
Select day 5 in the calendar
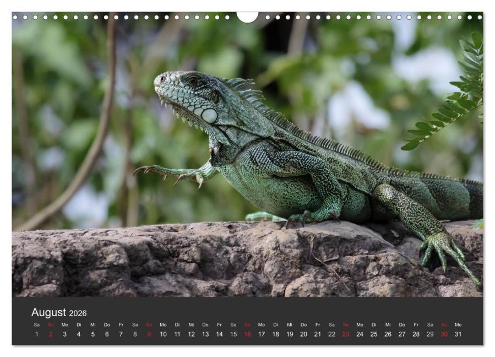pos(93,334)
